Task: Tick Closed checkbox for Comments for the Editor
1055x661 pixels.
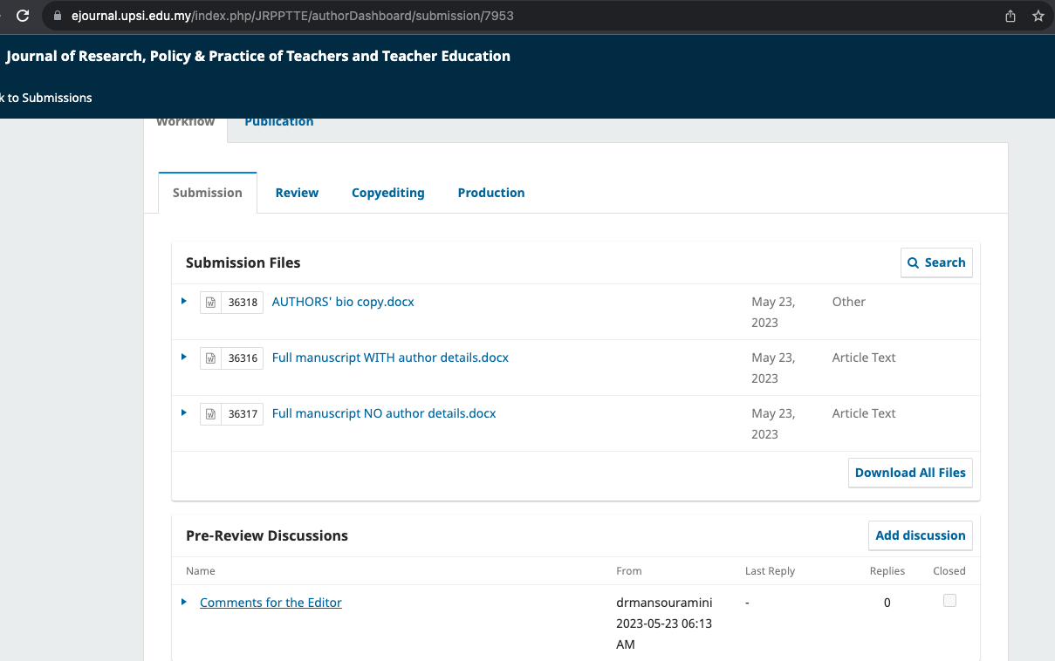Action: (949, 601)
